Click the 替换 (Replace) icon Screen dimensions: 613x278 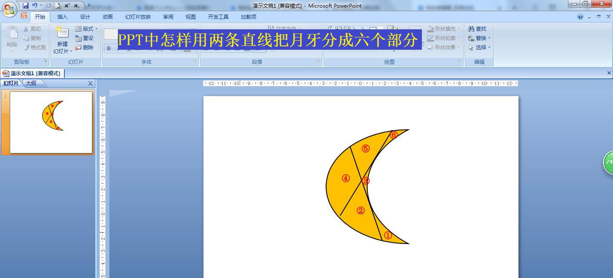(x=478, y=38)
